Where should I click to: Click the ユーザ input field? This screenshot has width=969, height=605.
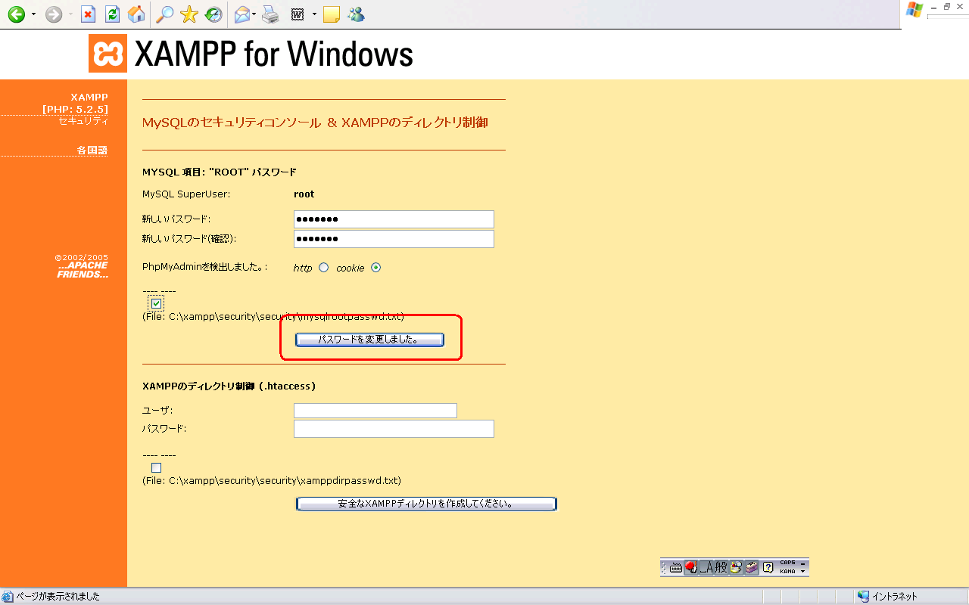(375, 411)
